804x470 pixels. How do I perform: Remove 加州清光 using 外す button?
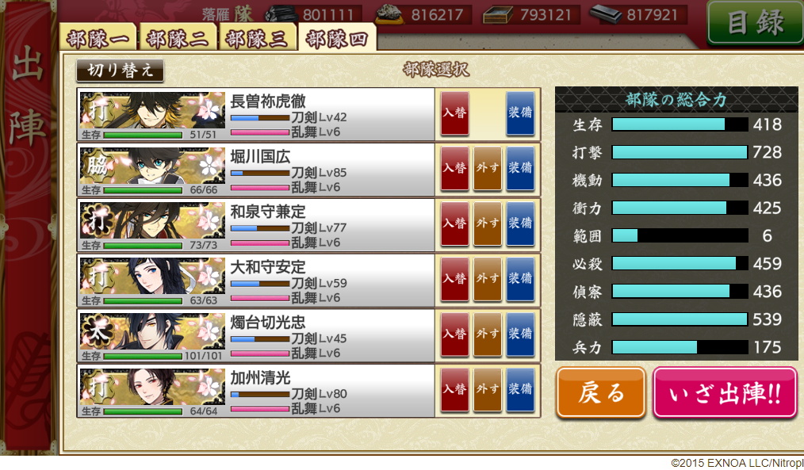click(487, 389)
